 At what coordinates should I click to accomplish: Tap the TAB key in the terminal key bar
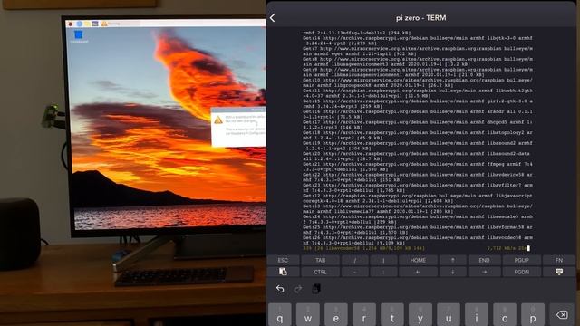[320, 260]
